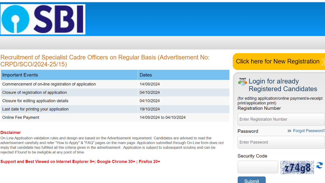Image resolution: width=325 pixels, height=183 pixels.
Task: Refresh the security code captcha
Action: 320,165
